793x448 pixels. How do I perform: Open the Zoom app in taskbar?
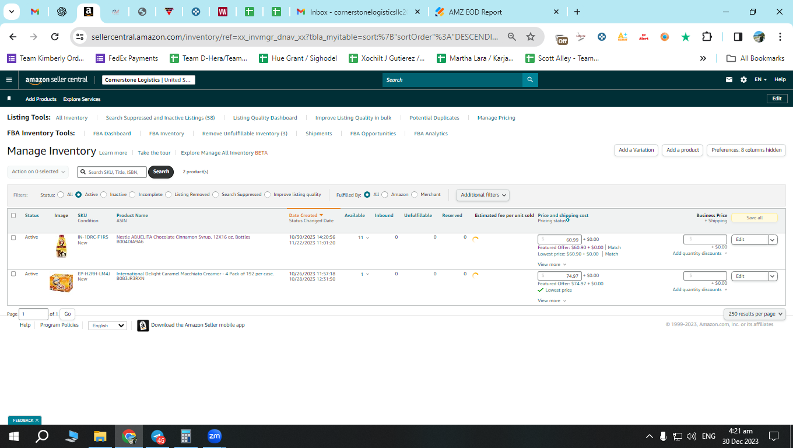tap(214, 436)
